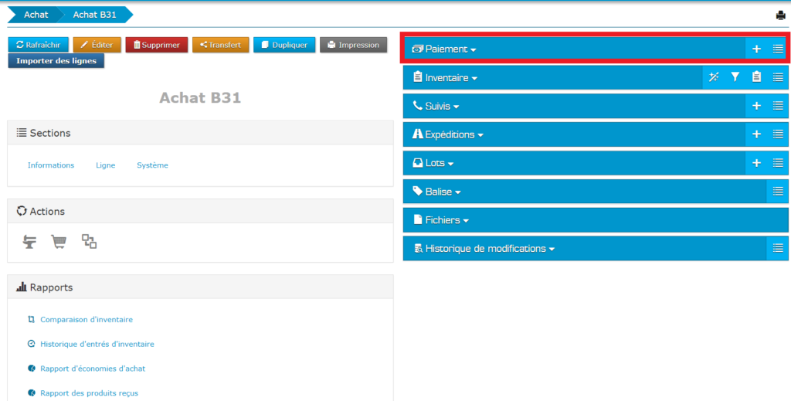
Task: Click the plus icon in Paiement panel
Action: pos(756,49)
